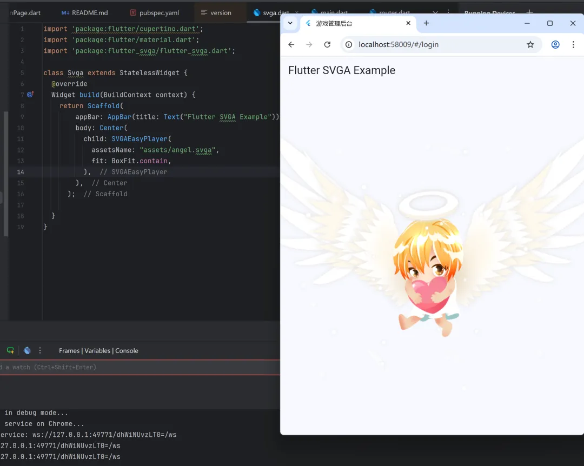Click the Dart icon on svga.dart tab
Viewport: 584px width, 466px height.
(x=257, y=12)
